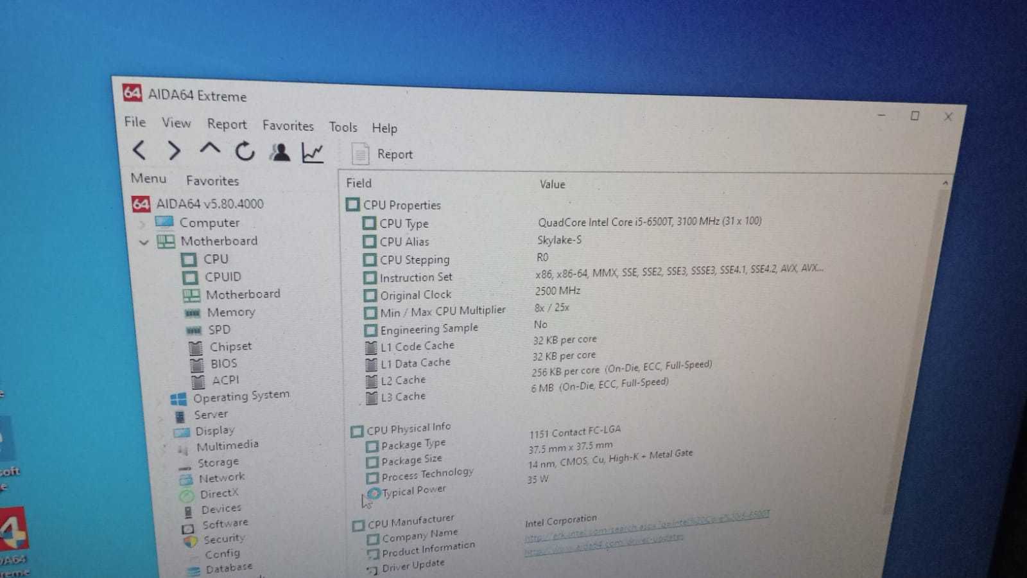
Task: Select the L1 Code Cache row
Action: pos(417,346)
